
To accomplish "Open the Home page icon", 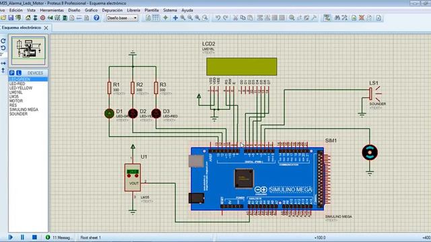I will click(28, 18).
